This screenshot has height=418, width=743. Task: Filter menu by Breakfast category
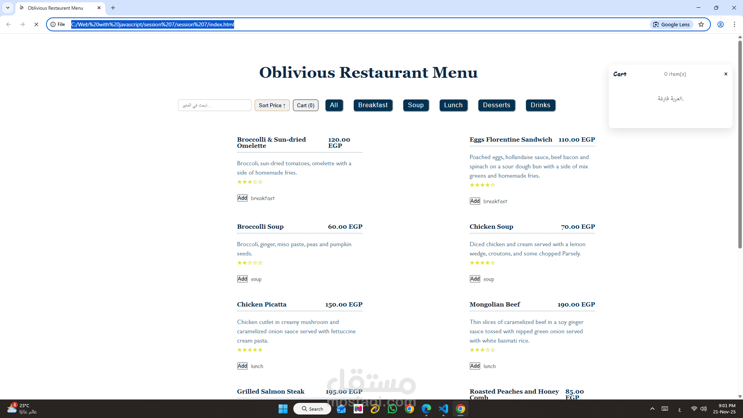[373, 105]
